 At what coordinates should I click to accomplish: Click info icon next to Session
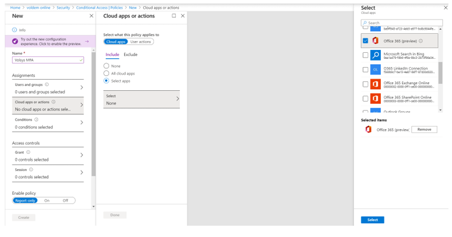[31, 169]
